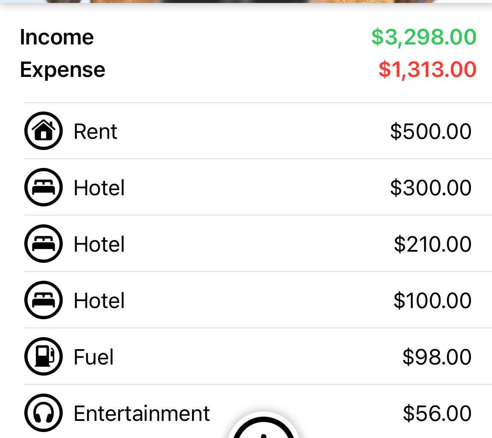This screenshot has width=492, height=438.
Task: Click the $500.00 Rent amount
Action: 431,131
